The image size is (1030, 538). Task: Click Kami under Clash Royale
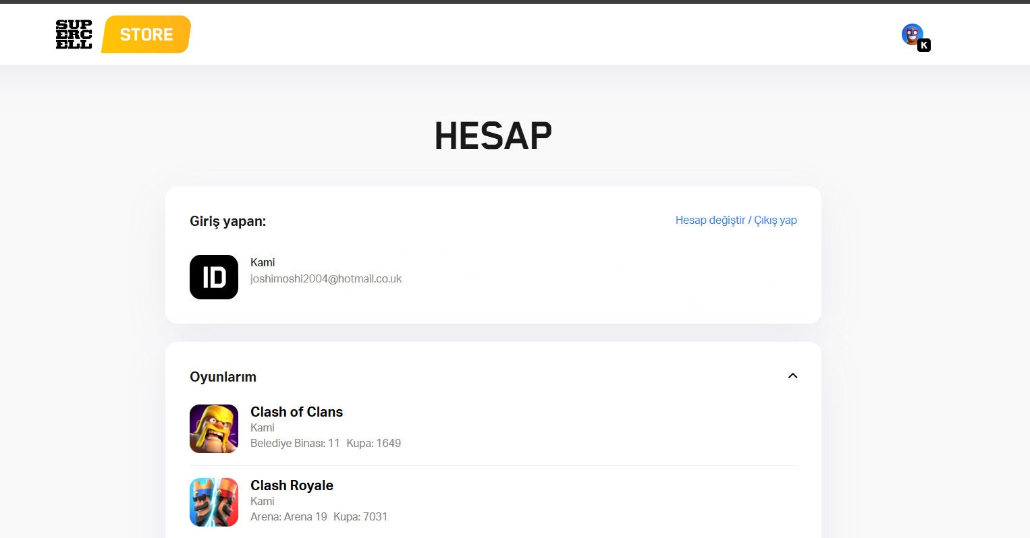coord(263,501)
